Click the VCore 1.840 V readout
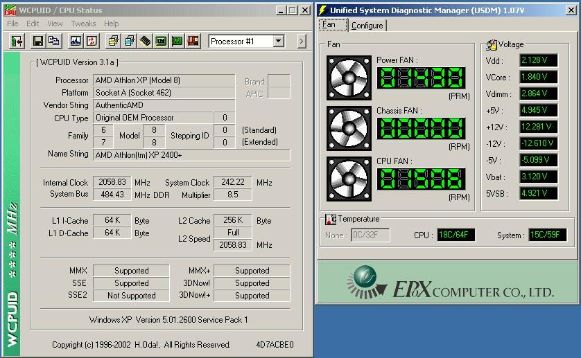 point(539,77)
